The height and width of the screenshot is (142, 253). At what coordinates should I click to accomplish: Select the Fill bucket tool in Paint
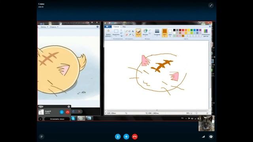pos(130,31)
